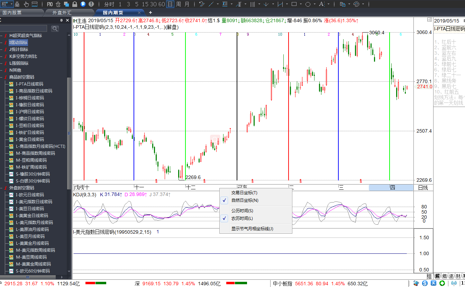
Task: Click the blue 买 buy icon
Action: (434, 284)
